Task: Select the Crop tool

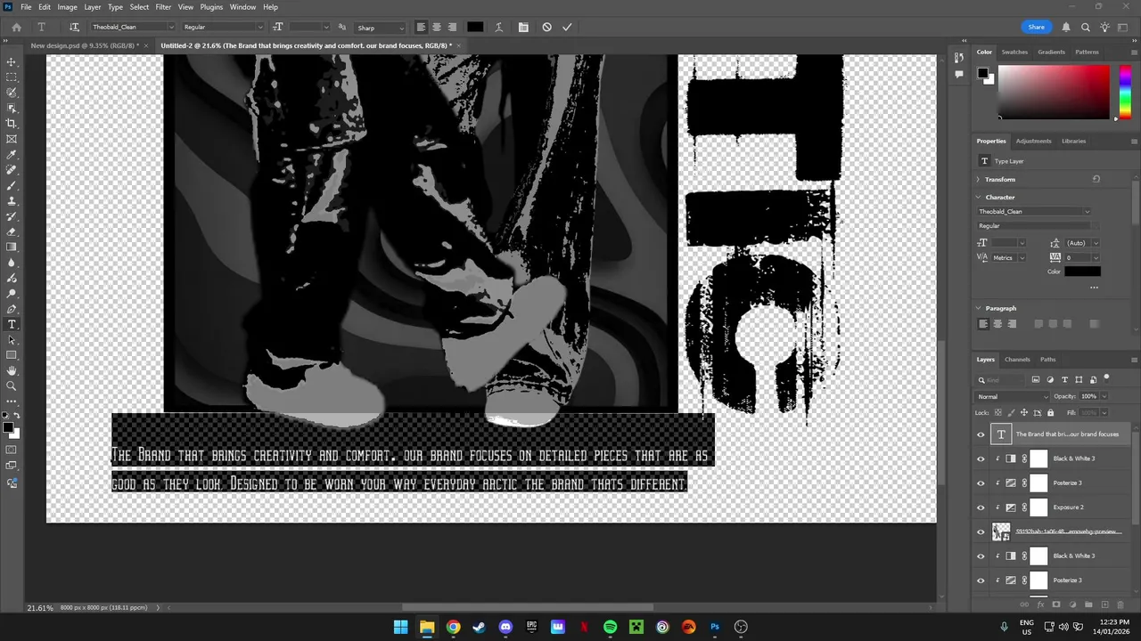Action: (x=12, y=124)
